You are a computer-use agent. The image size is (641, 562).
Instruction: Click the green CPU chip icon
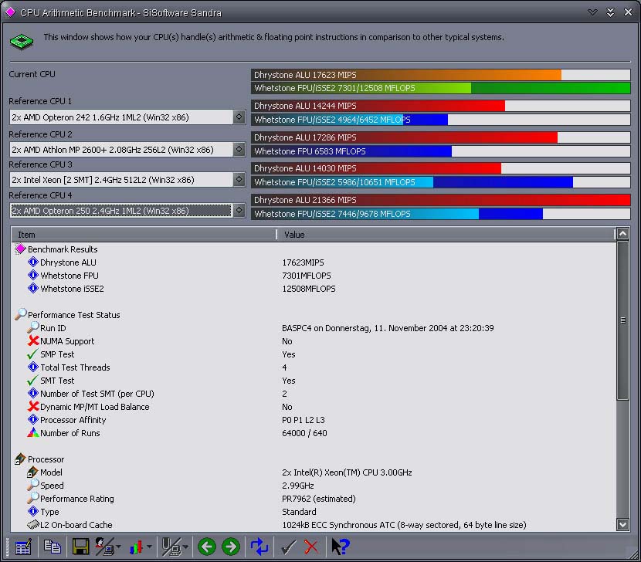click(22, 41)
